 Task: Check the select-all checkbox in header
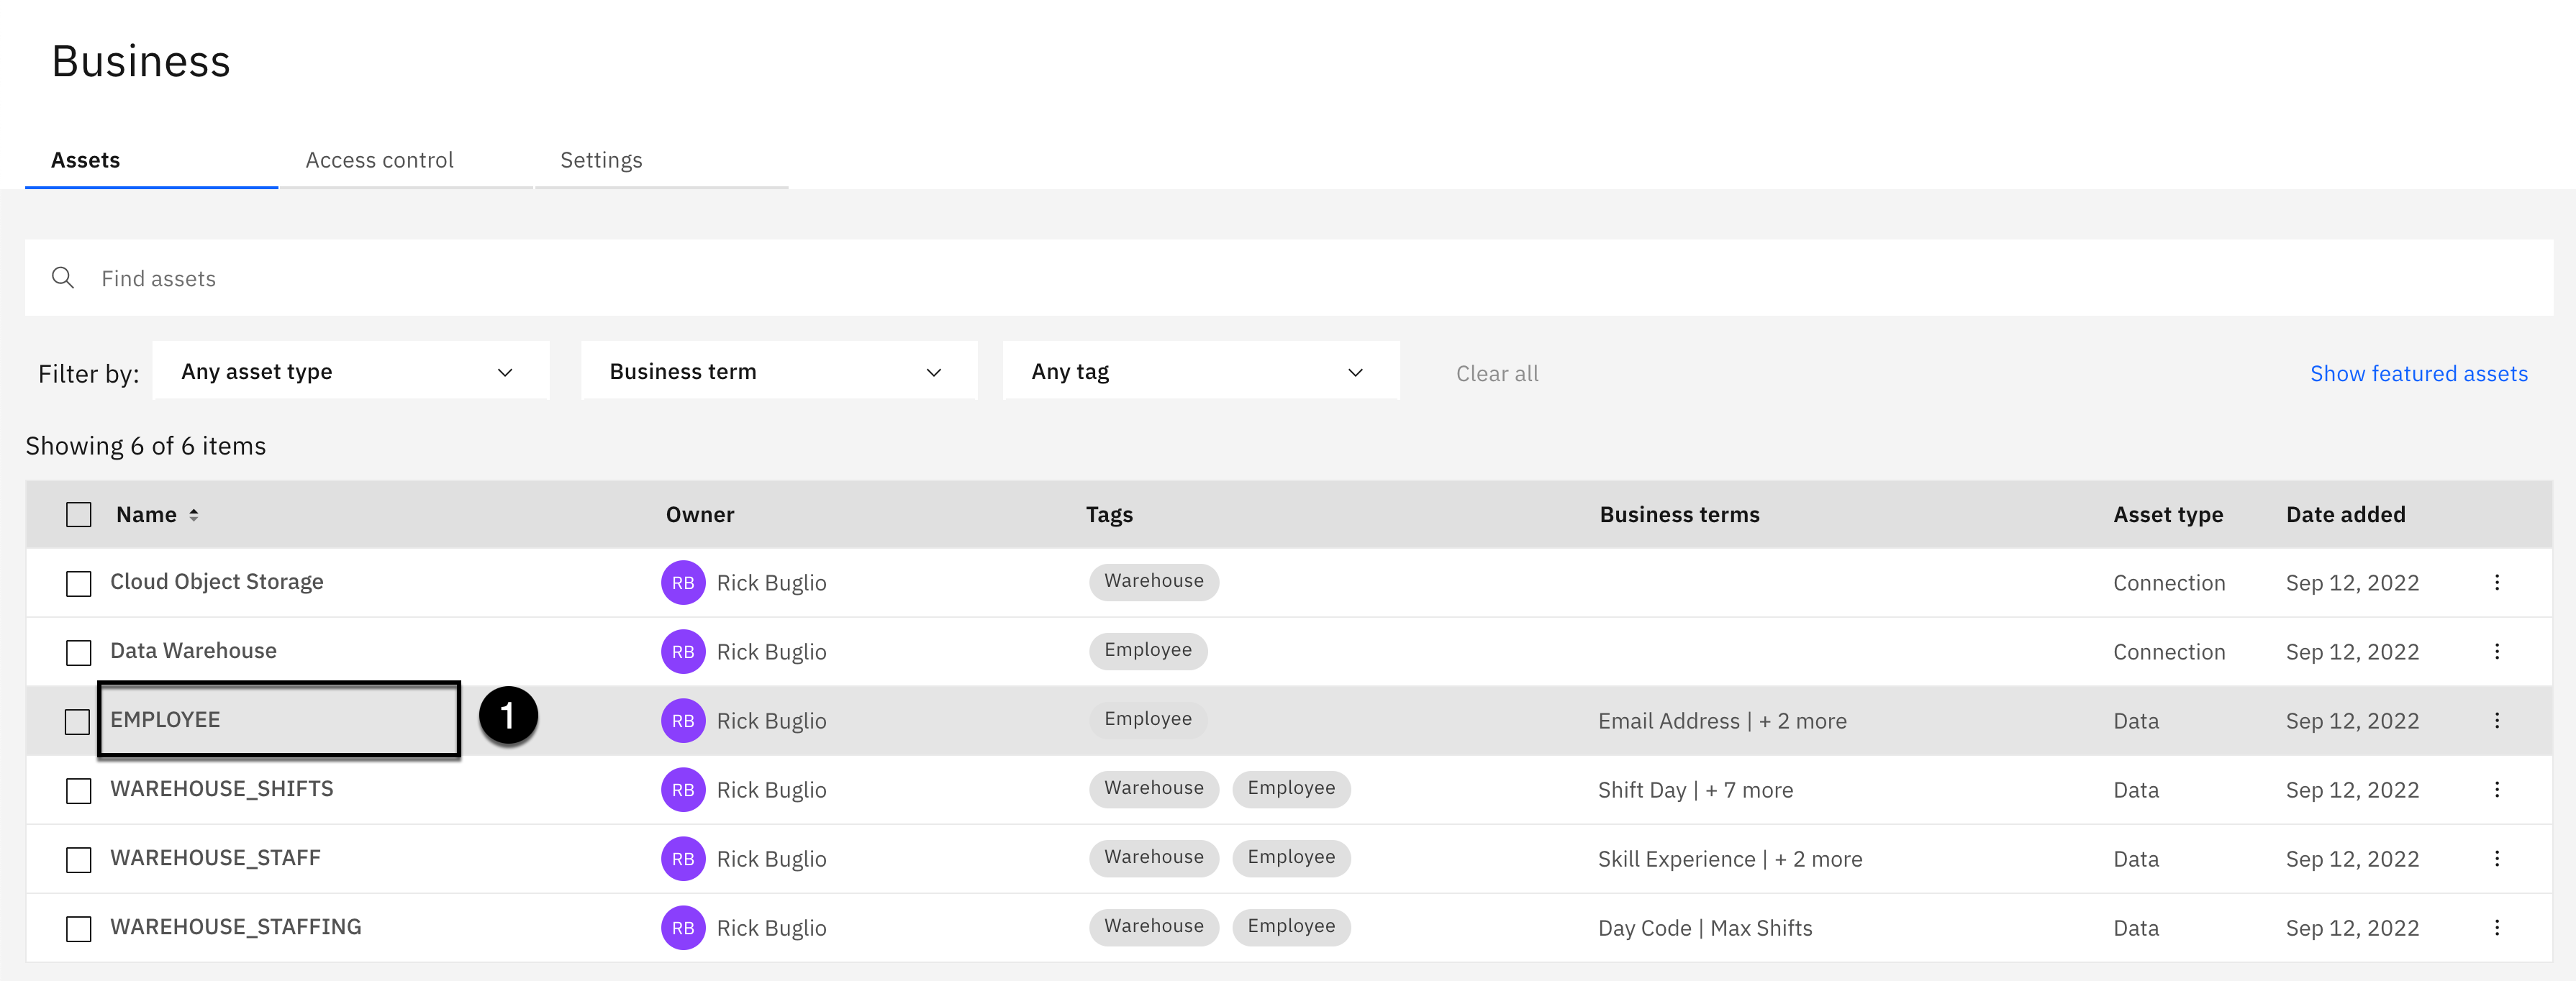78,514
